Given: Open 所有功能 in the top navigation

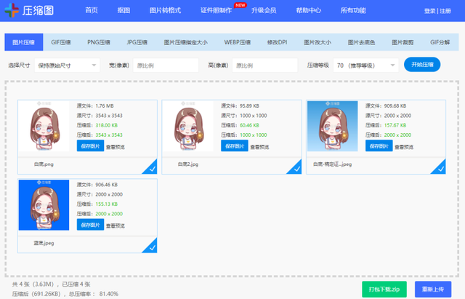Looking at the screenshot, I should [353, 10].
